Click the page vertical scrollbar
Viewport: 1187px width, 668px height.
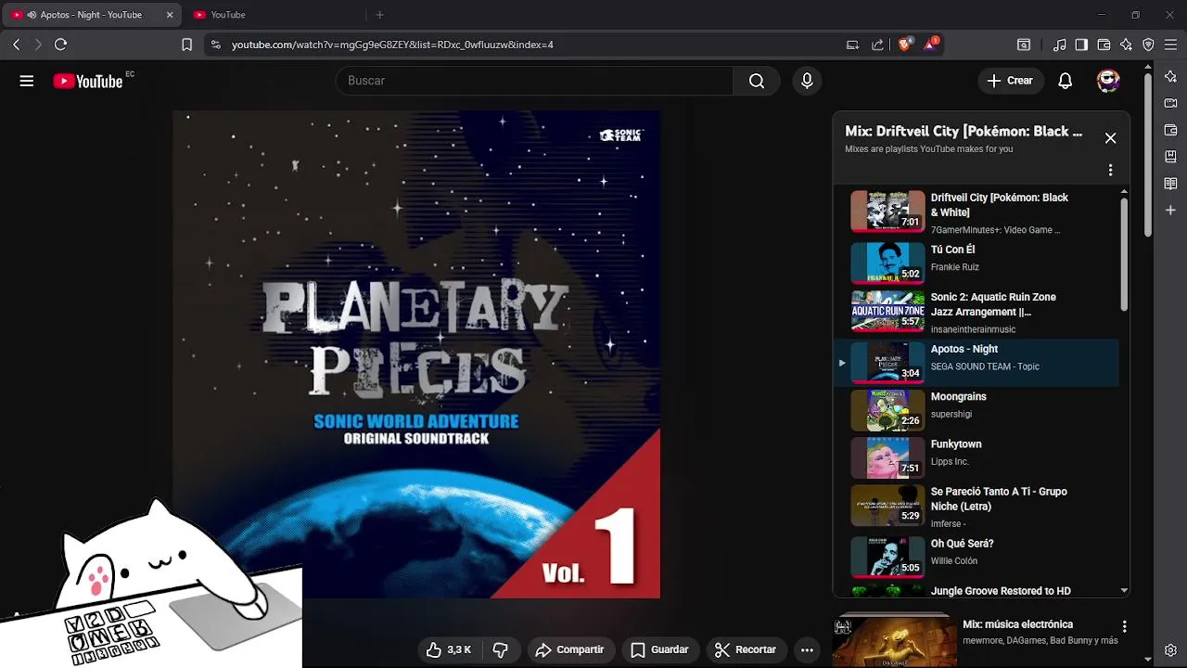(x=1147, y=153)
